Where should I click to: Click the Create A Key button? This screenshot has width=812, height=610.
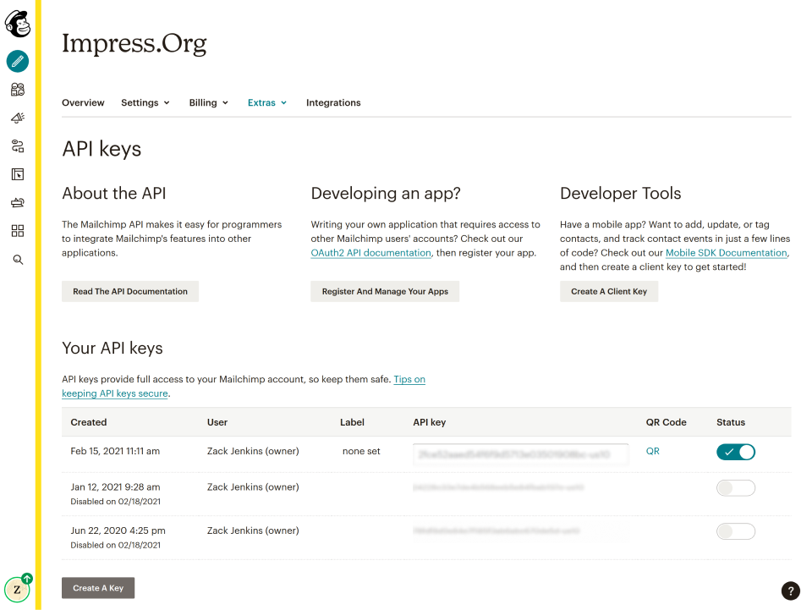pos(98,588)
